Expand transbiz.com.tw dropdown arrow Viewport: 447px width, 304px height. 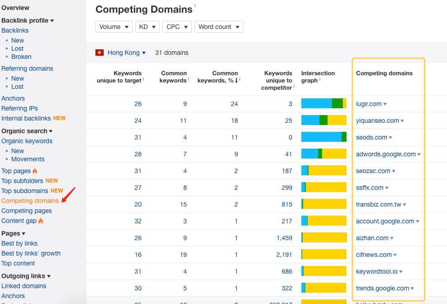coord(404,205)
